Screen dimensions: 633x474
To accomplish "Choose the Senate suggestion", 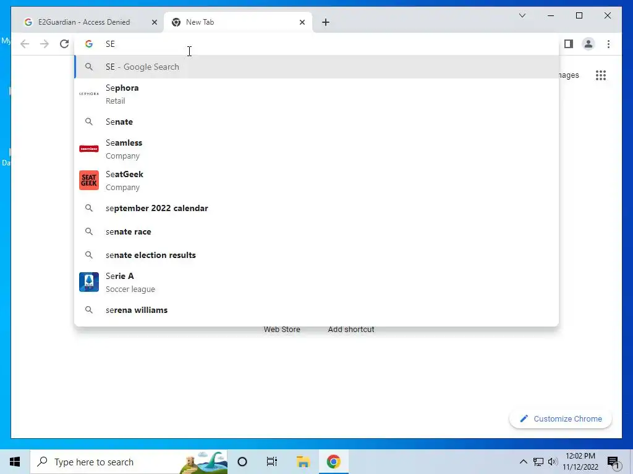I will tap(316, 122).
